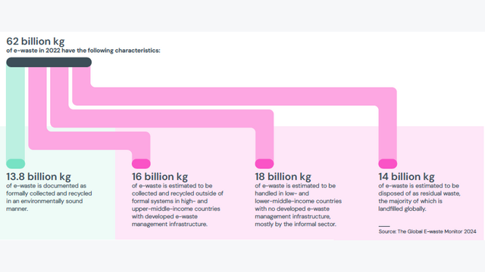Select the subtitle "of e-waste in 2022 have the following characteristics:"
This screenshot has height=272, width=485.
pyautogui.click(x=83, y=51)
